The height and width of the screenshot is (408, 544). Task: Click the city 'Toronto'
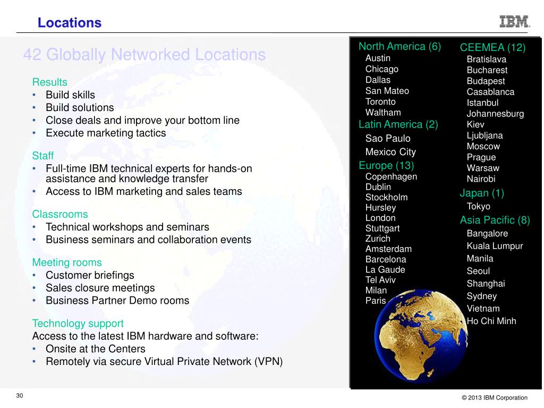coord(380,101)
